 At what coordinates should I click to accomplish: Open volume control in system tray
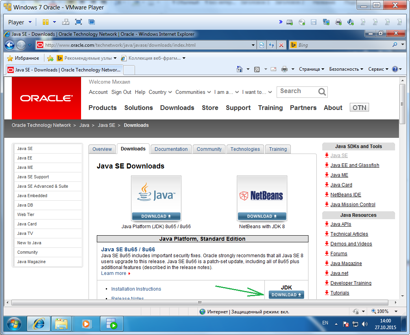coord(364,324)
